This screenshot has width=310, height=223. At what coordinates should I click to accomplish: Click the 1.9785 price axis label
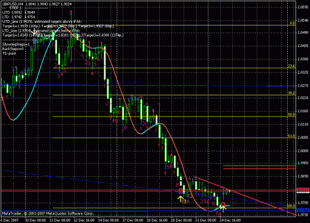pos(303,203)
